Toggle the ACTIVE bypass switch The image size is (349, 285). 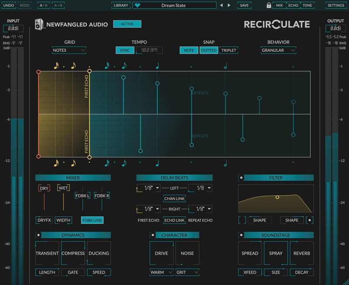click(127, 24)
